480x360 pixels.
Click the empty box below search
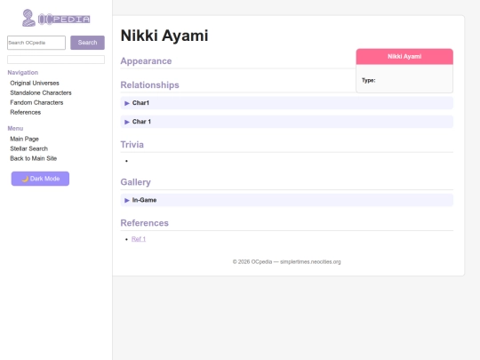pyautogui.click(x=56, y=60)
